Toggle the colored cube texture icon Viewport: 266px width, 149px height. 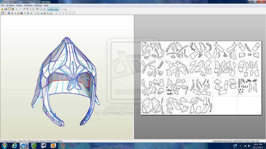(x=13, y=9)
